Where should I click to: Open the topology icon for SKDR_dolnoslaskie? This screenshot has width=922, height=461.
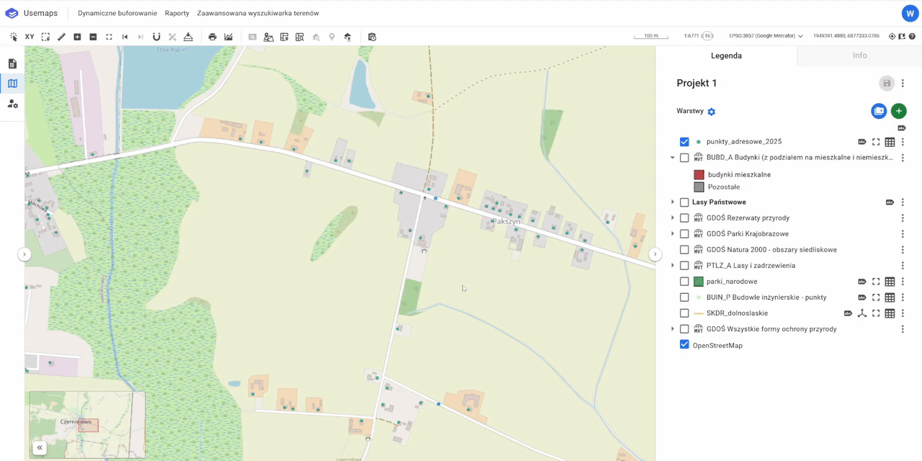point(861,313)
